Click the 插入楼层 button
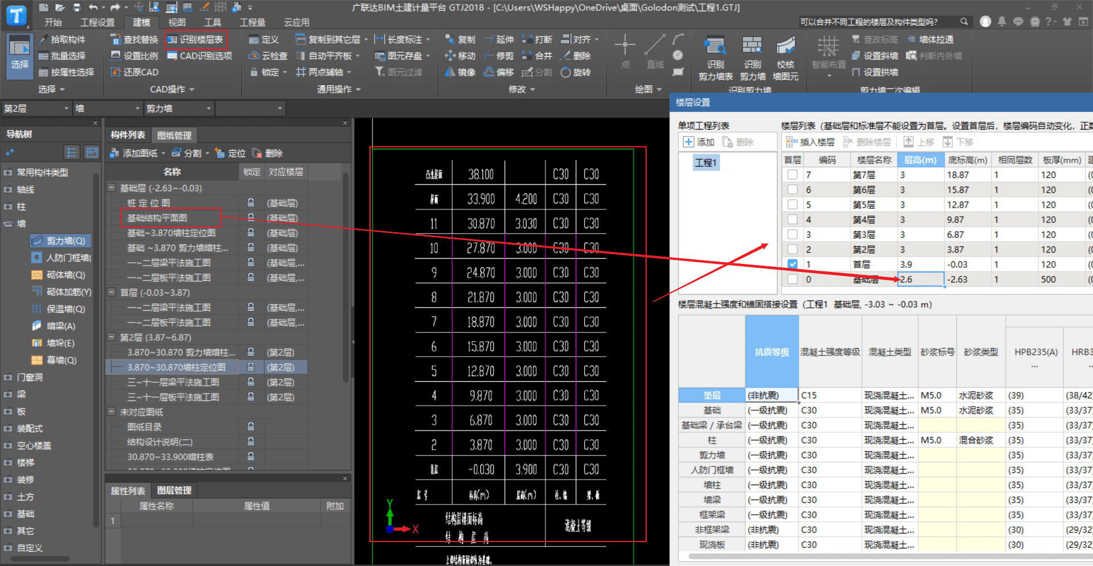Viewport: 1093px width, 566px height. pyautogui.click(x=811, y=142)
